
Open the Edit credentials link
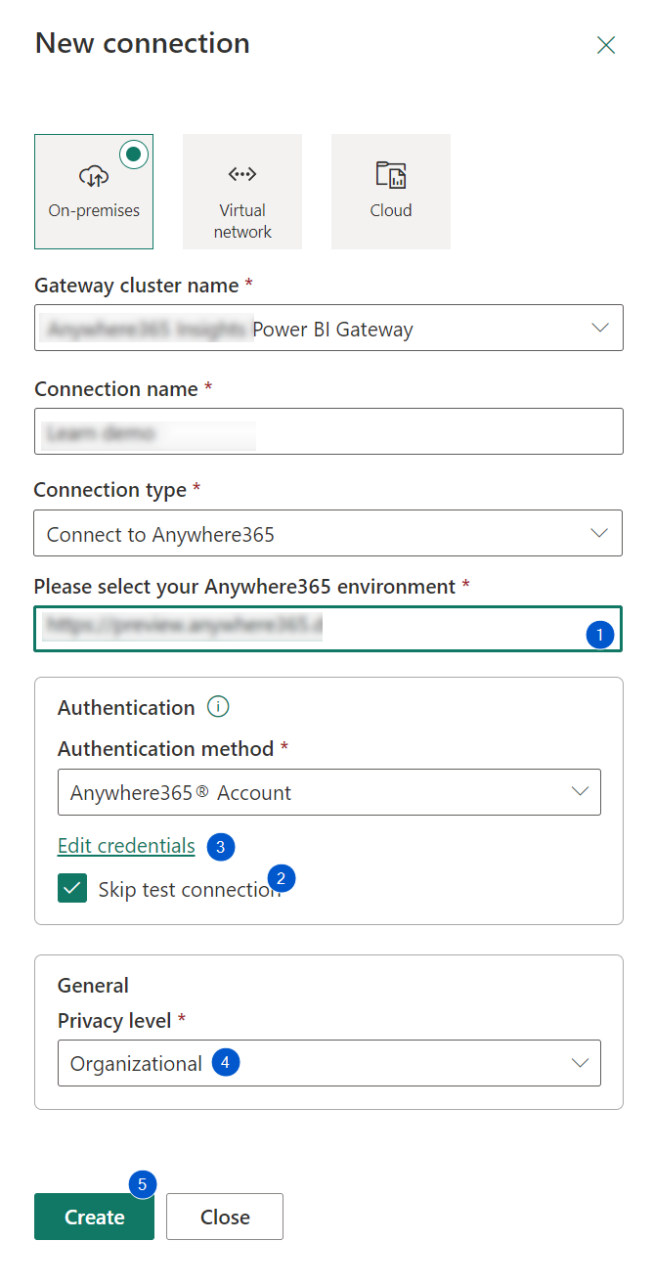pyautogui.click(x=126, y=846)
